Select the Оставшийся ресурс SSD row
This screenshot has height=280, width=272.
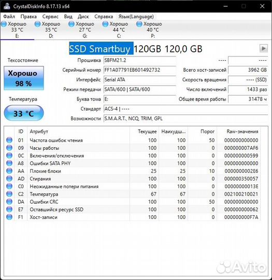click(133, 209)
